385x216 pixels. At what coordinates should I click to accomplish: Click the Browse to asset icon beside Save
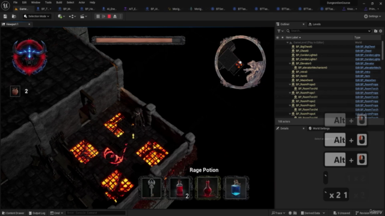click(14, 16)
